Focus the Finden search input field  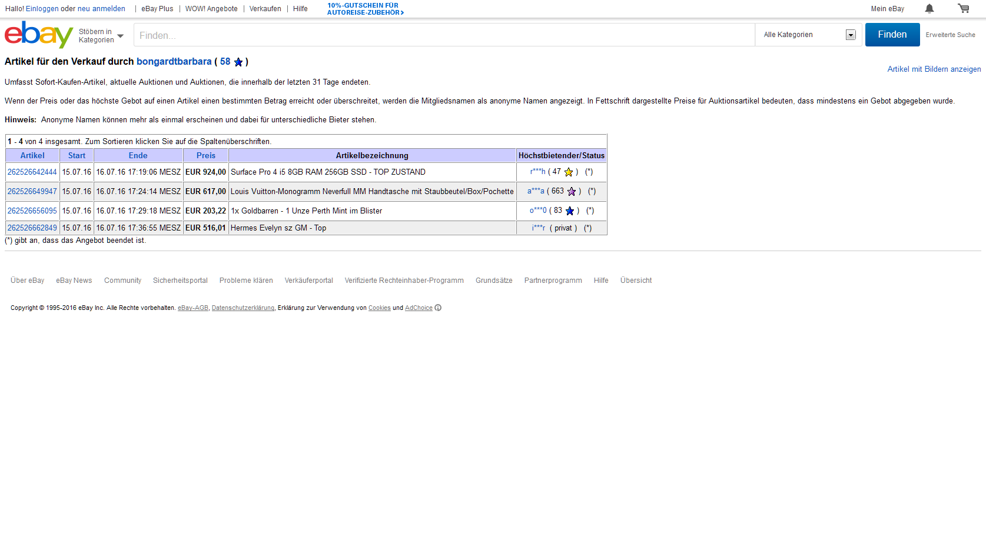click(444, 35)
